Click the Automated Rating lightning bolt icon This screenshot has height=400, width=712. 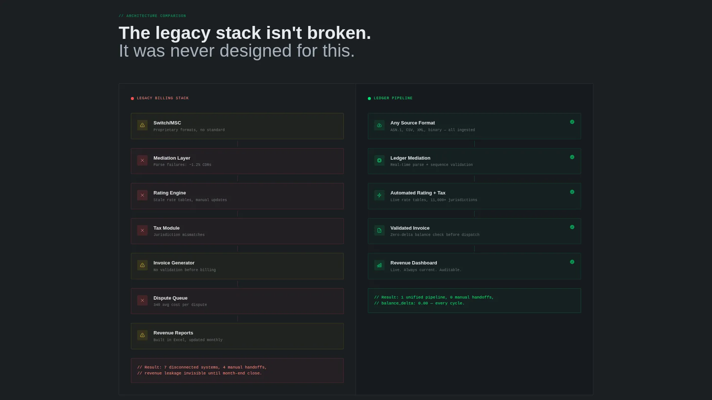pos(379,195)
